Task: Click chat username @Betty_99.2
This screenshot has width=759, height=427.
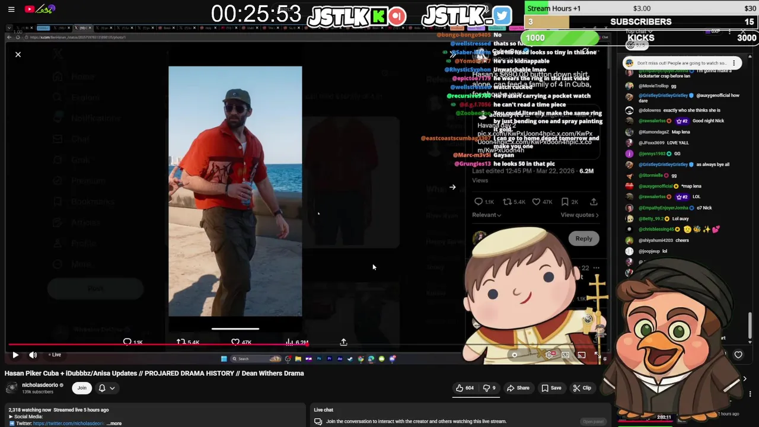Action: [x=652, y=219]
